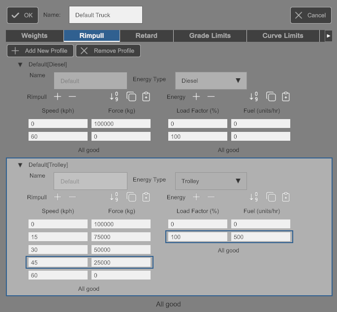Remove a Rimpull row in Default[Diesel] profile
This screenshot has height=312, width=337.
tap(72, 97)
